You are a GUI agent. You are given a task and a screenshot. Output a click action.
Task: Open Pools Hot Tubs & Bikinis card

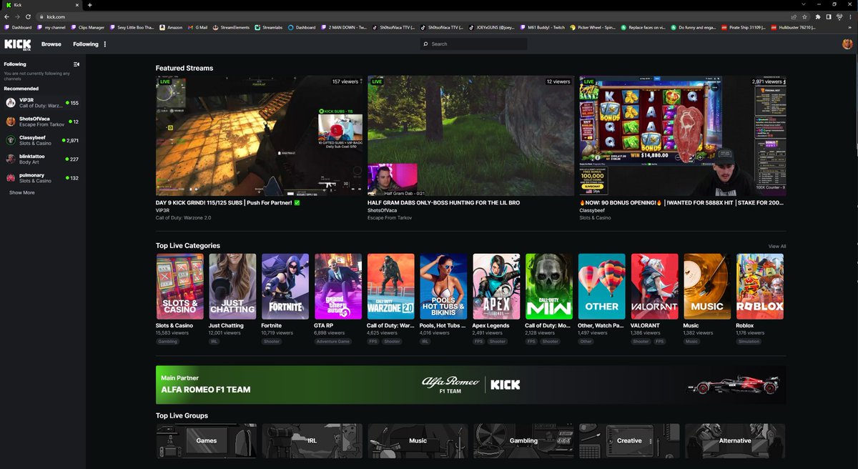443,286
